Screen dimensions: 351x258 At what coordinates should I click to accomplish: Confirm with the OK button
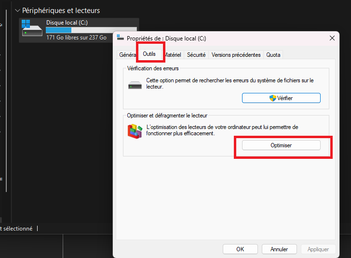tap(240, 249)
